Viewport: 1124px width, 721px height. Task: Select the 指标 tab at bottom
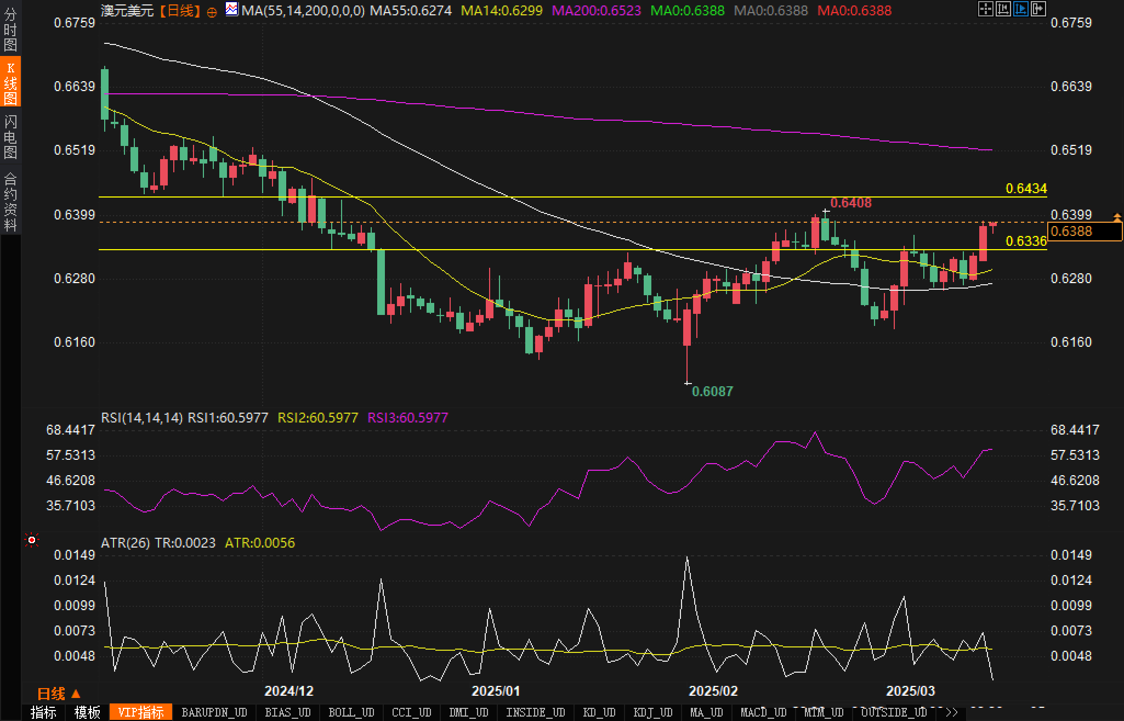tap(44, 712)
